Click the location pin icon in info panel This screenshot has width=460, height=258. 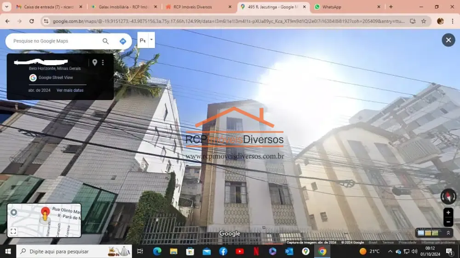pos(95,62)
